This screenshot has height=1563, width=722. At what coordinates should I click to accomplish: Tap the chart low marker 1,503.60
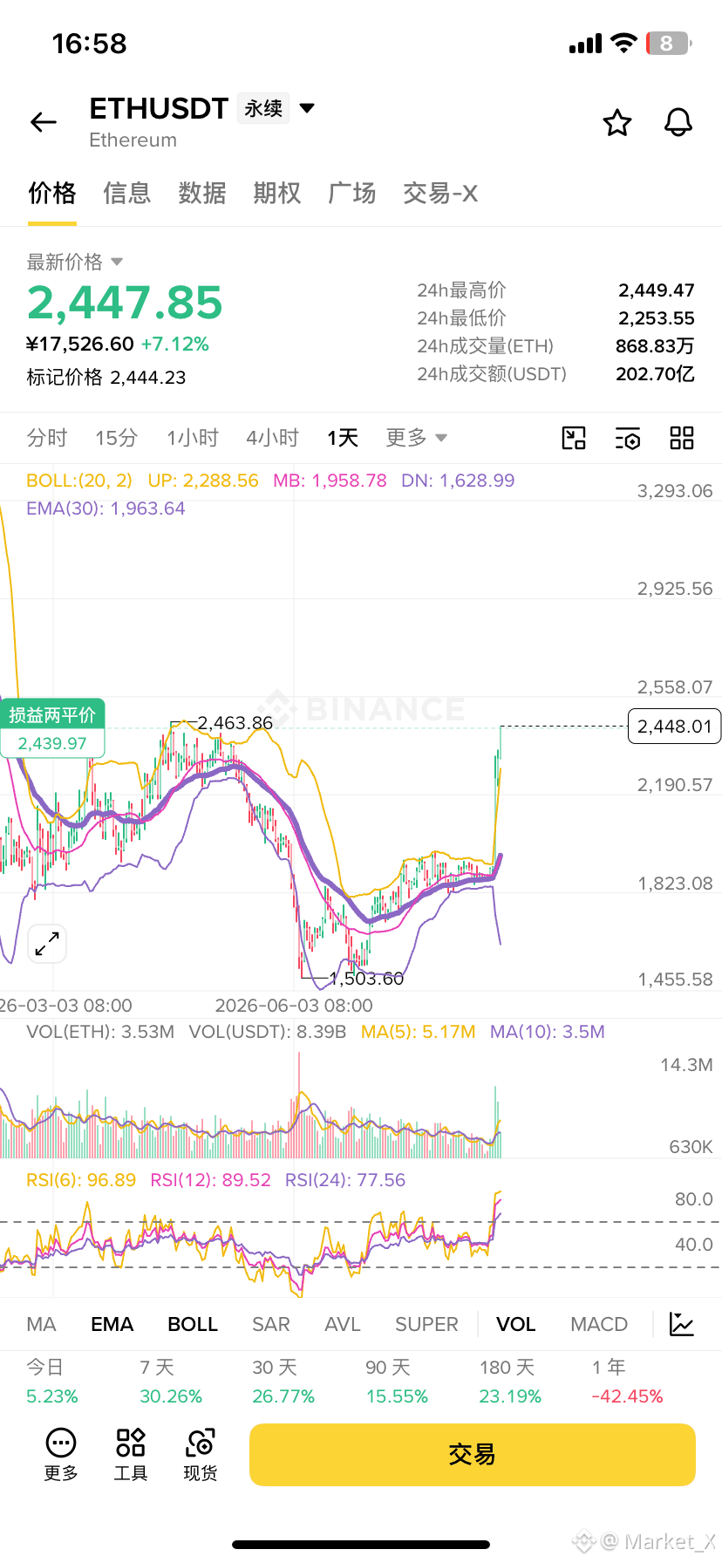[x=366, y=979]
